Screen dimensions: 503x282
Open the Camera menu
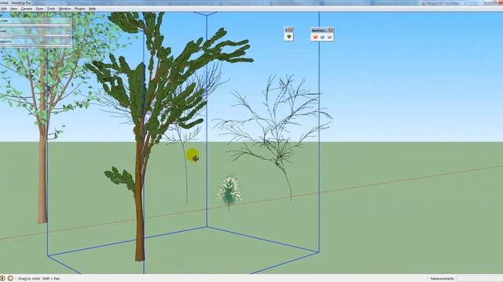tap(27, 9)
